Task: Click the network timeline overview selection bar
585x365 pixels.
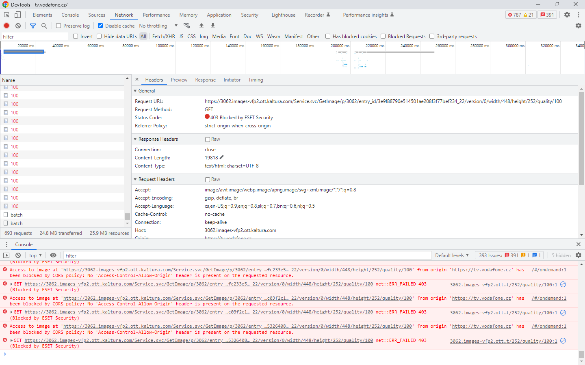Action: tap(24, 52)
